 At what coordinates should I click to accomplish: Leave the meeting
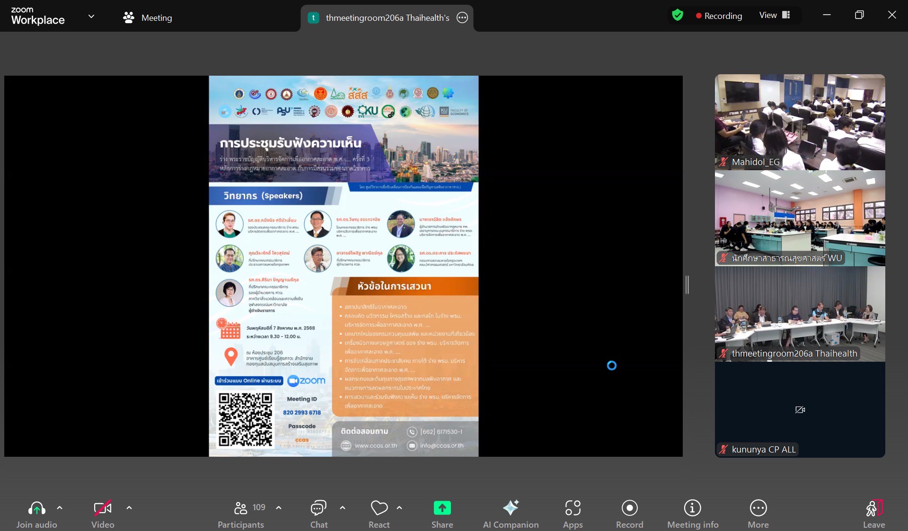coord(873,514)
